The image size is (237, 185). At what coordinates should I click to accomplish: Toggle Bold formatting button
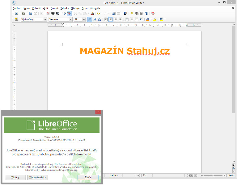90,19
